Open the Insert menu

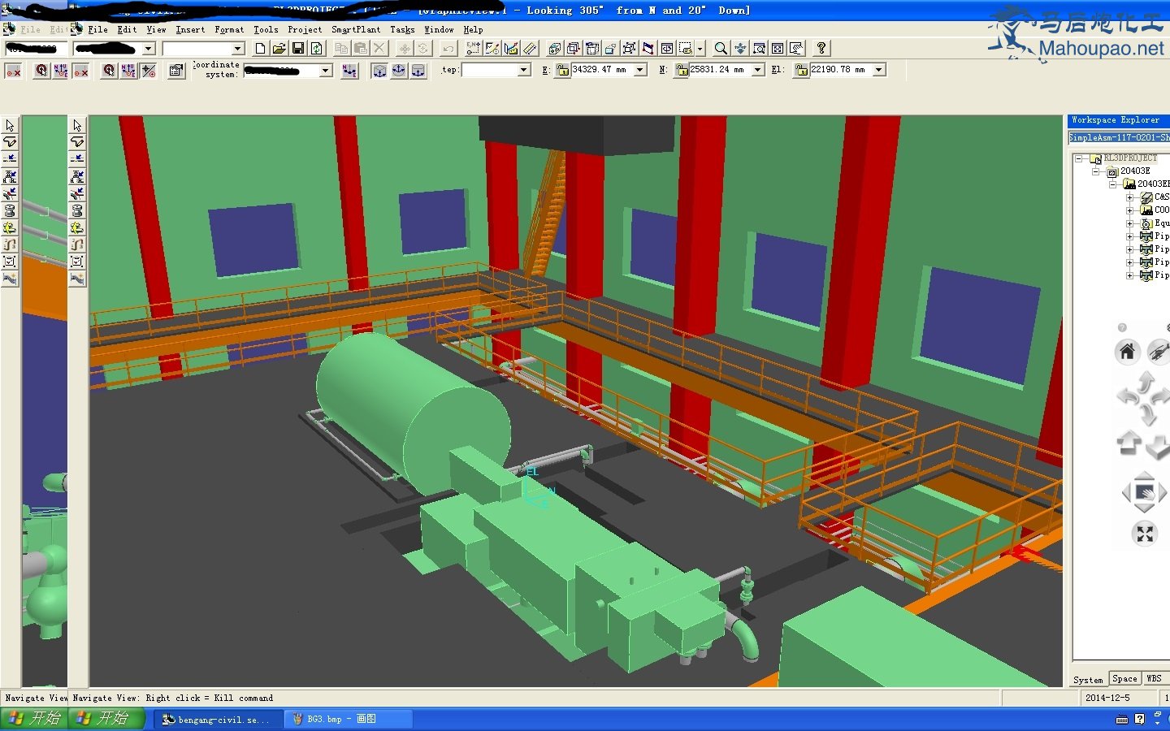190,29
